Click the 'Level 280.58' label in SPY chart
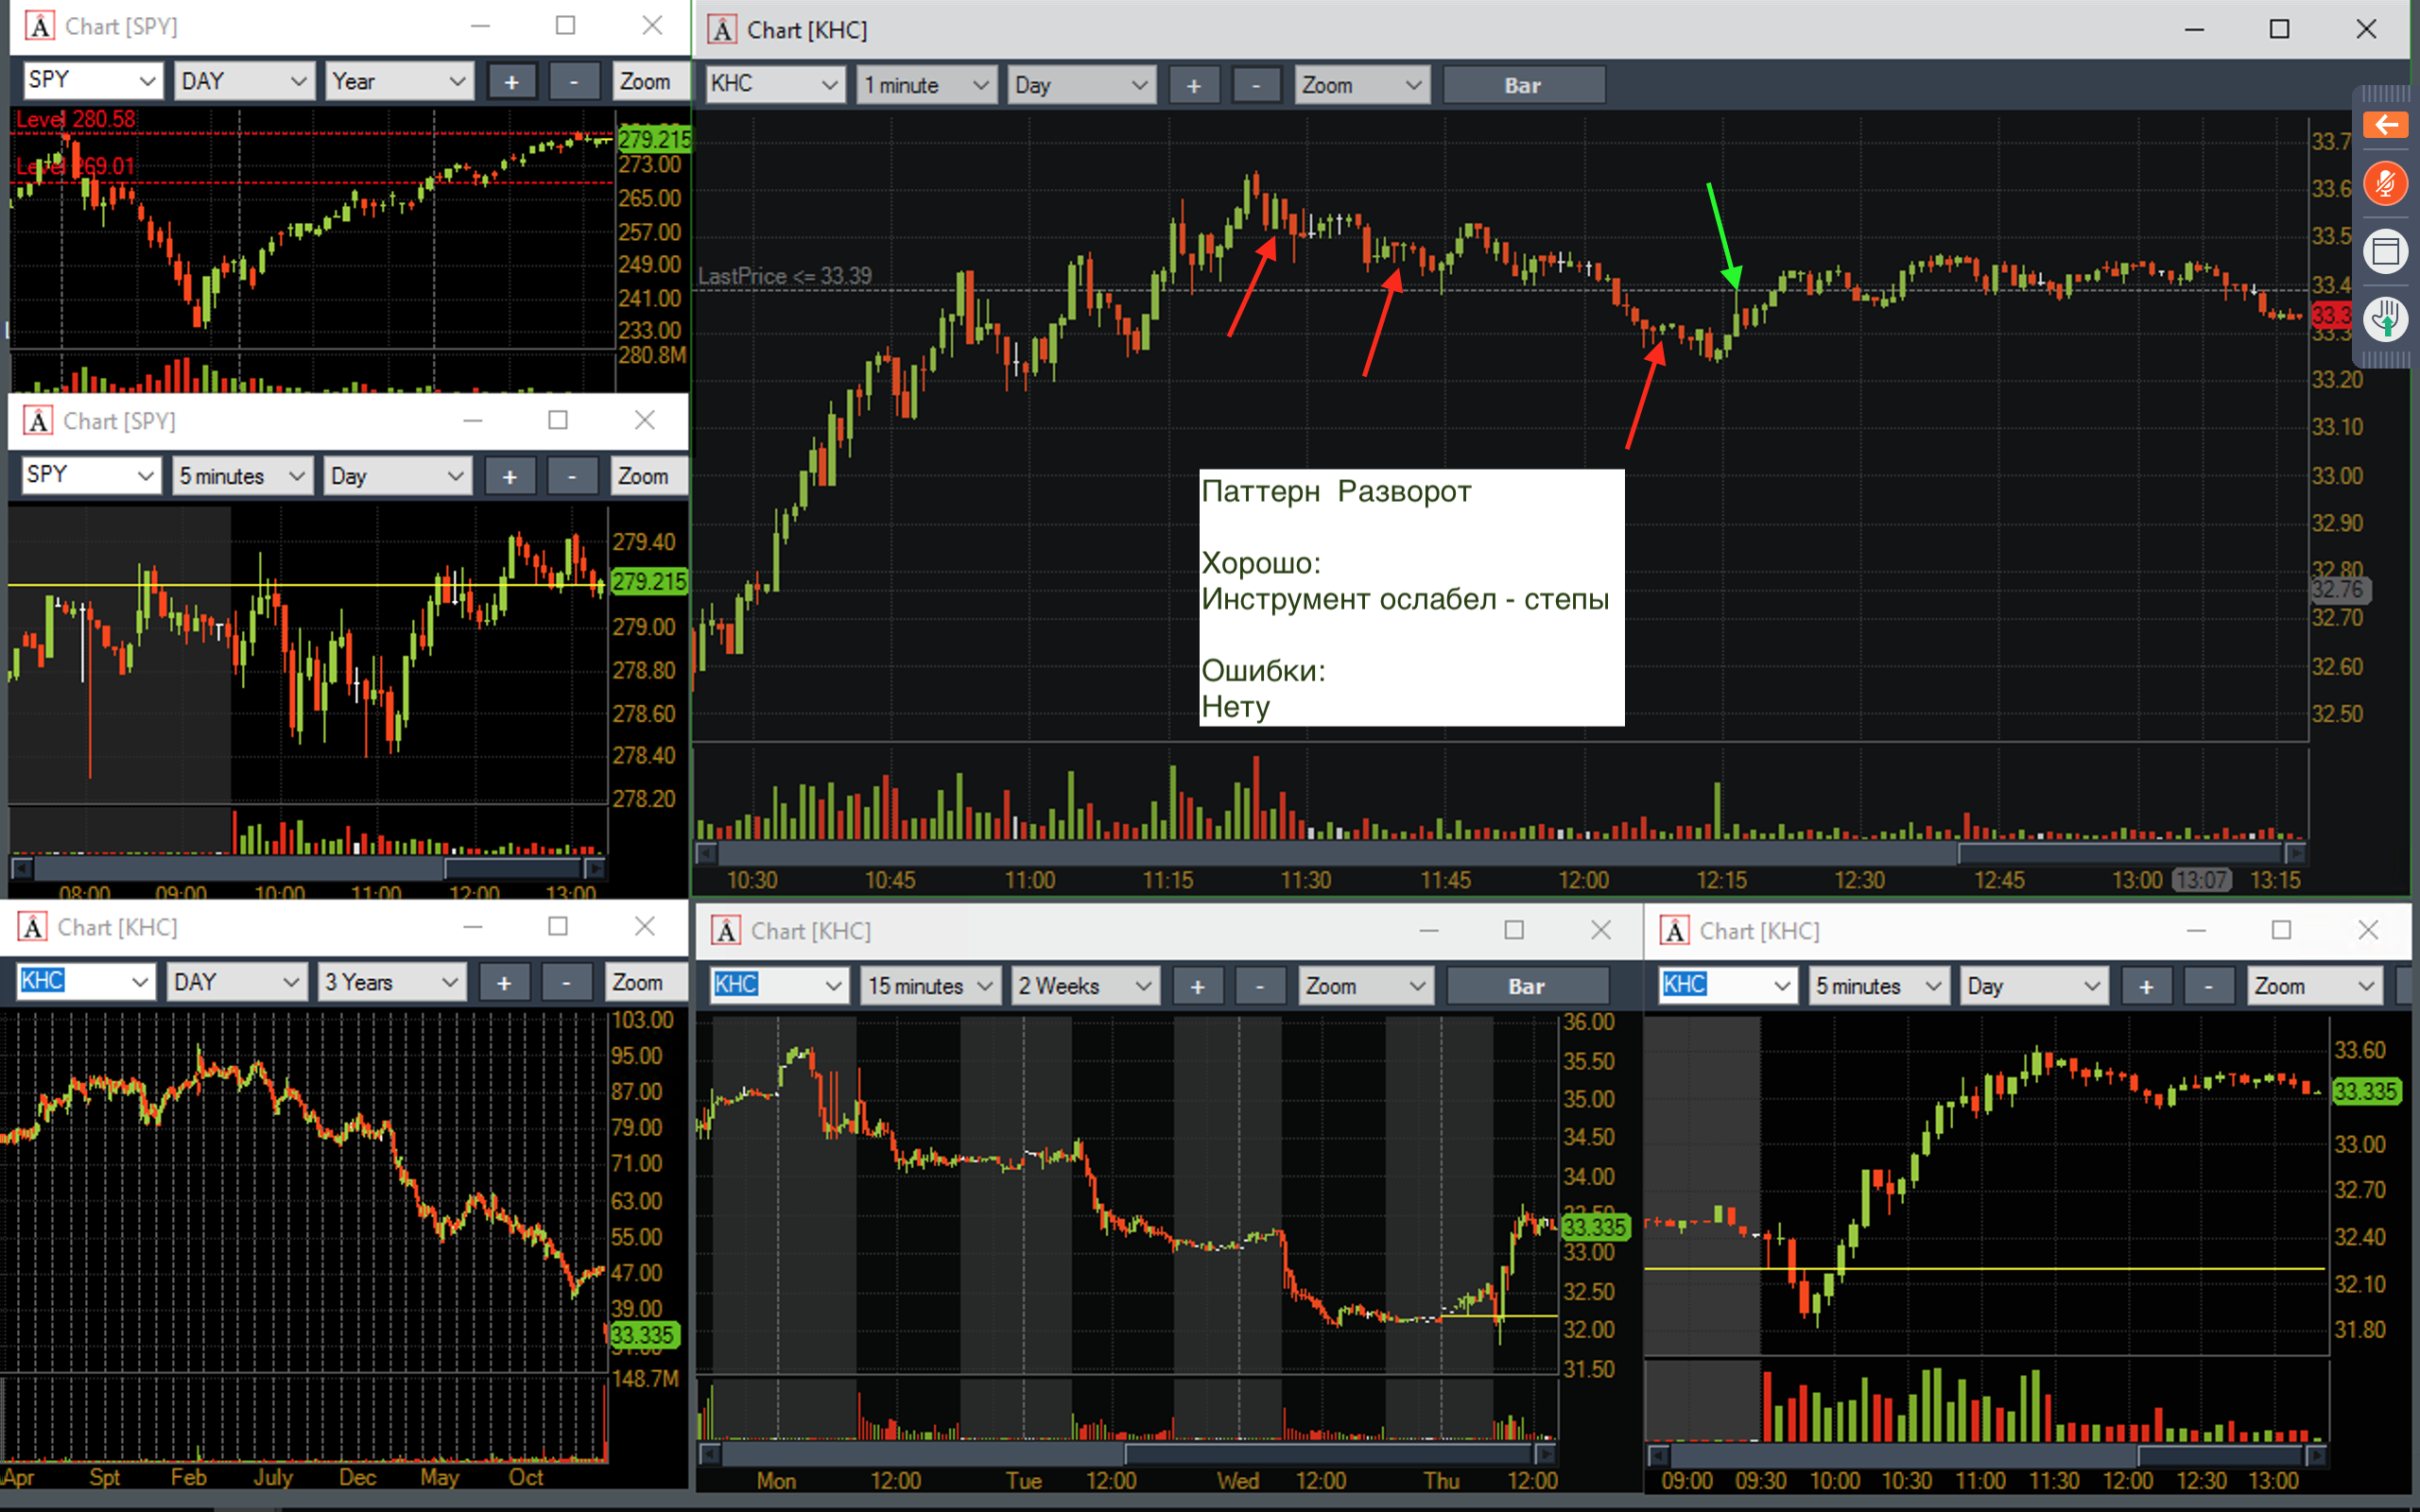Viewport: 2420px width, 1512px height. (76, 120)
